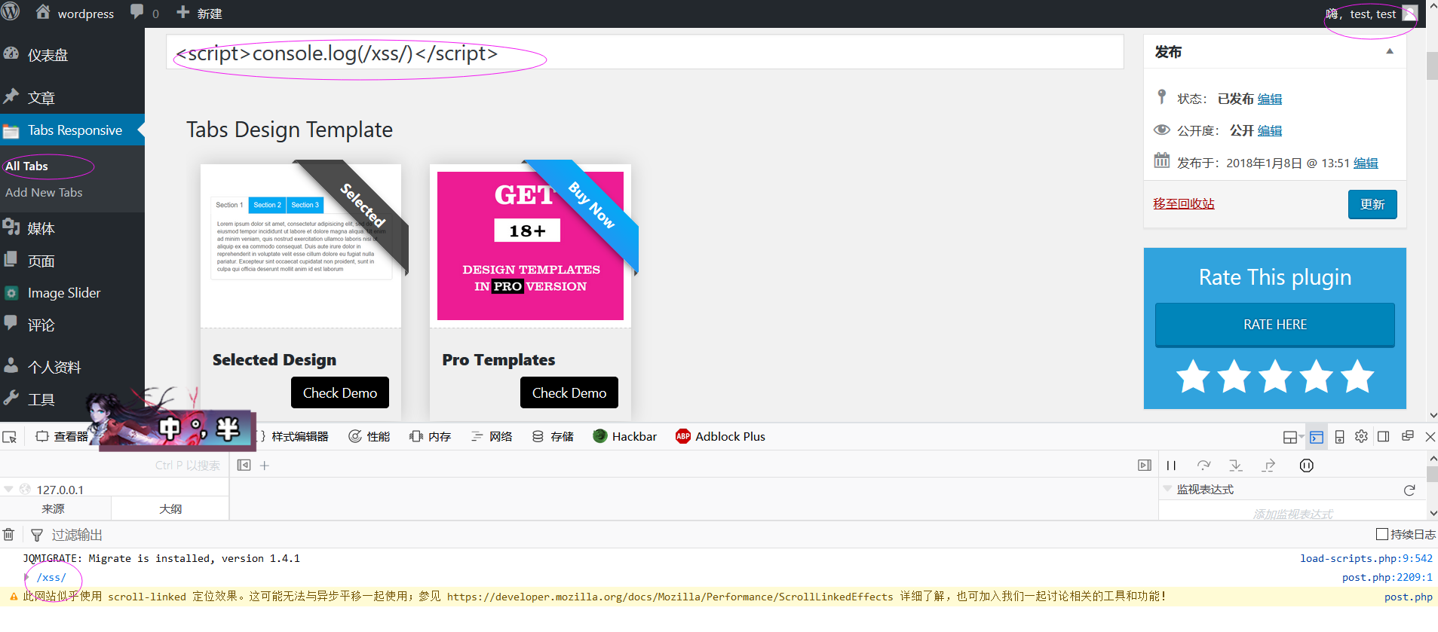Dock devtools to the side of the window
The image size is (1438, 632).
1384,436
